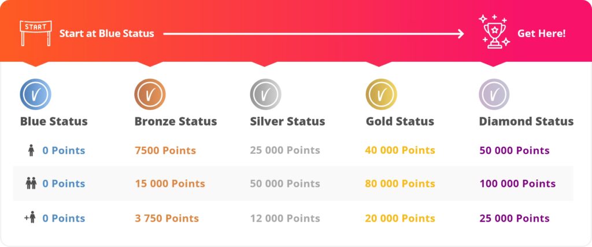The image size is (592, 247).
Task: Click the trophy icon with sparkles
Action: click(x=494, y=32)
